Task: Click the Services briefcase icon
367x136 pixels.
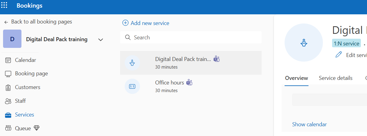Action: point(8,115)
